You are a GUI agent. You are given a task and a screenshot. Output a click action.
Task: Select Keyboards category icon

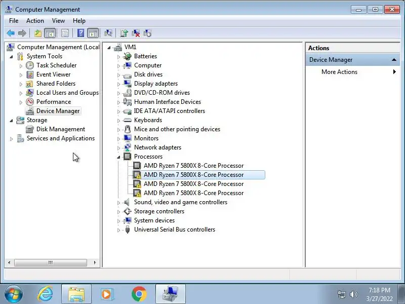tap(128, 120)
